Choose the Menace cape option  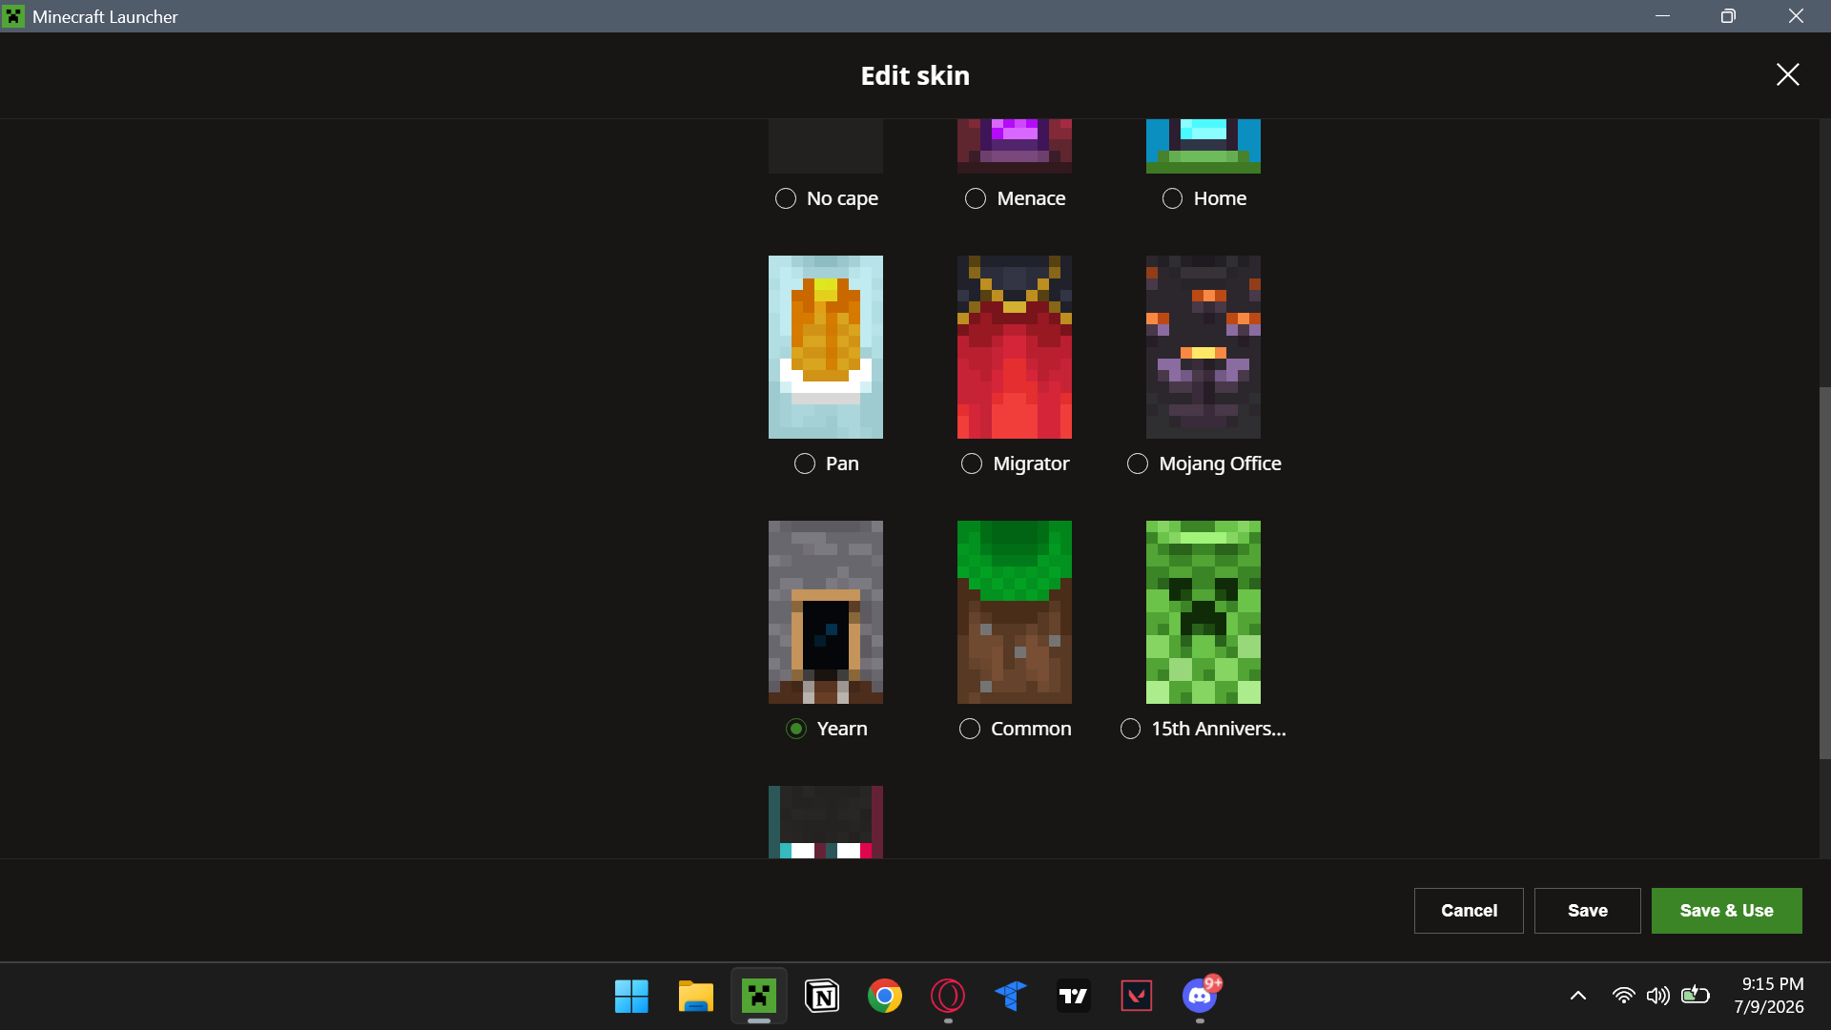(975, 198)
